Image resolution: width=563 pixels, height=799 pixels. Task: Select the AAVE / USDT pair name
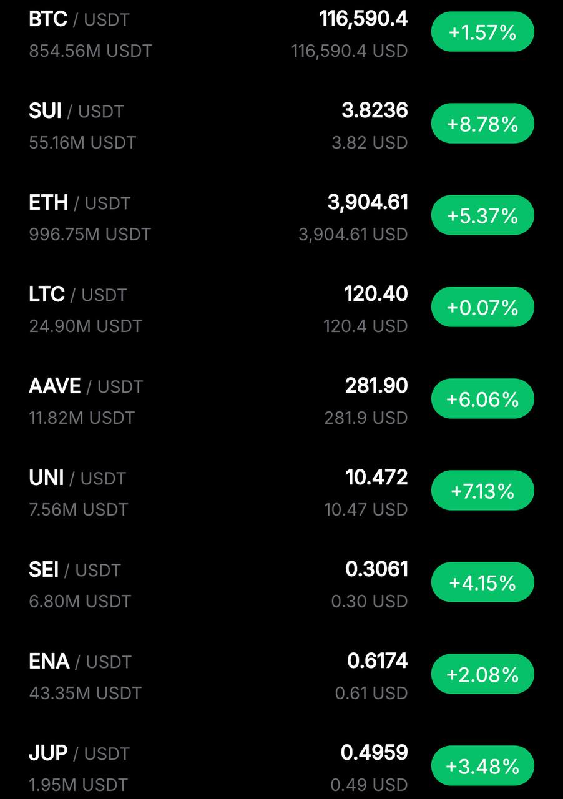click(x=86, y=386)
